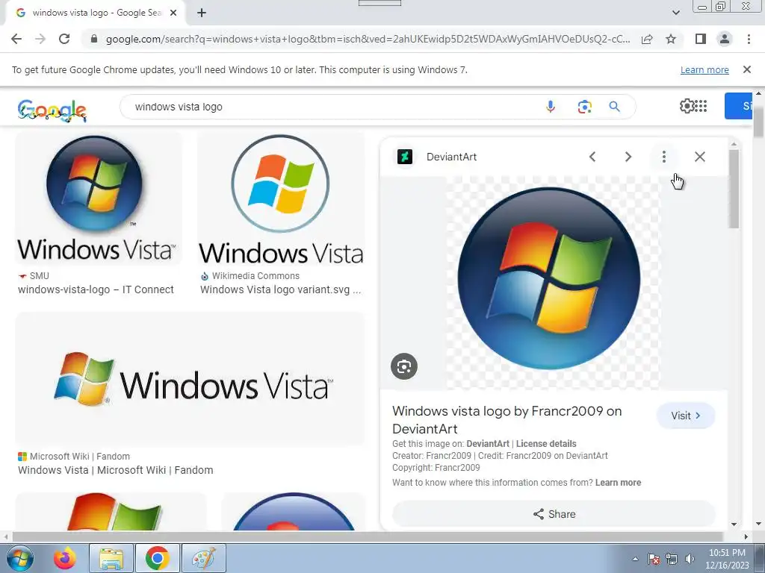This screenshot has height=573, width=765.
Task: Bookmark this tab with the star icon
Action: 671,39
